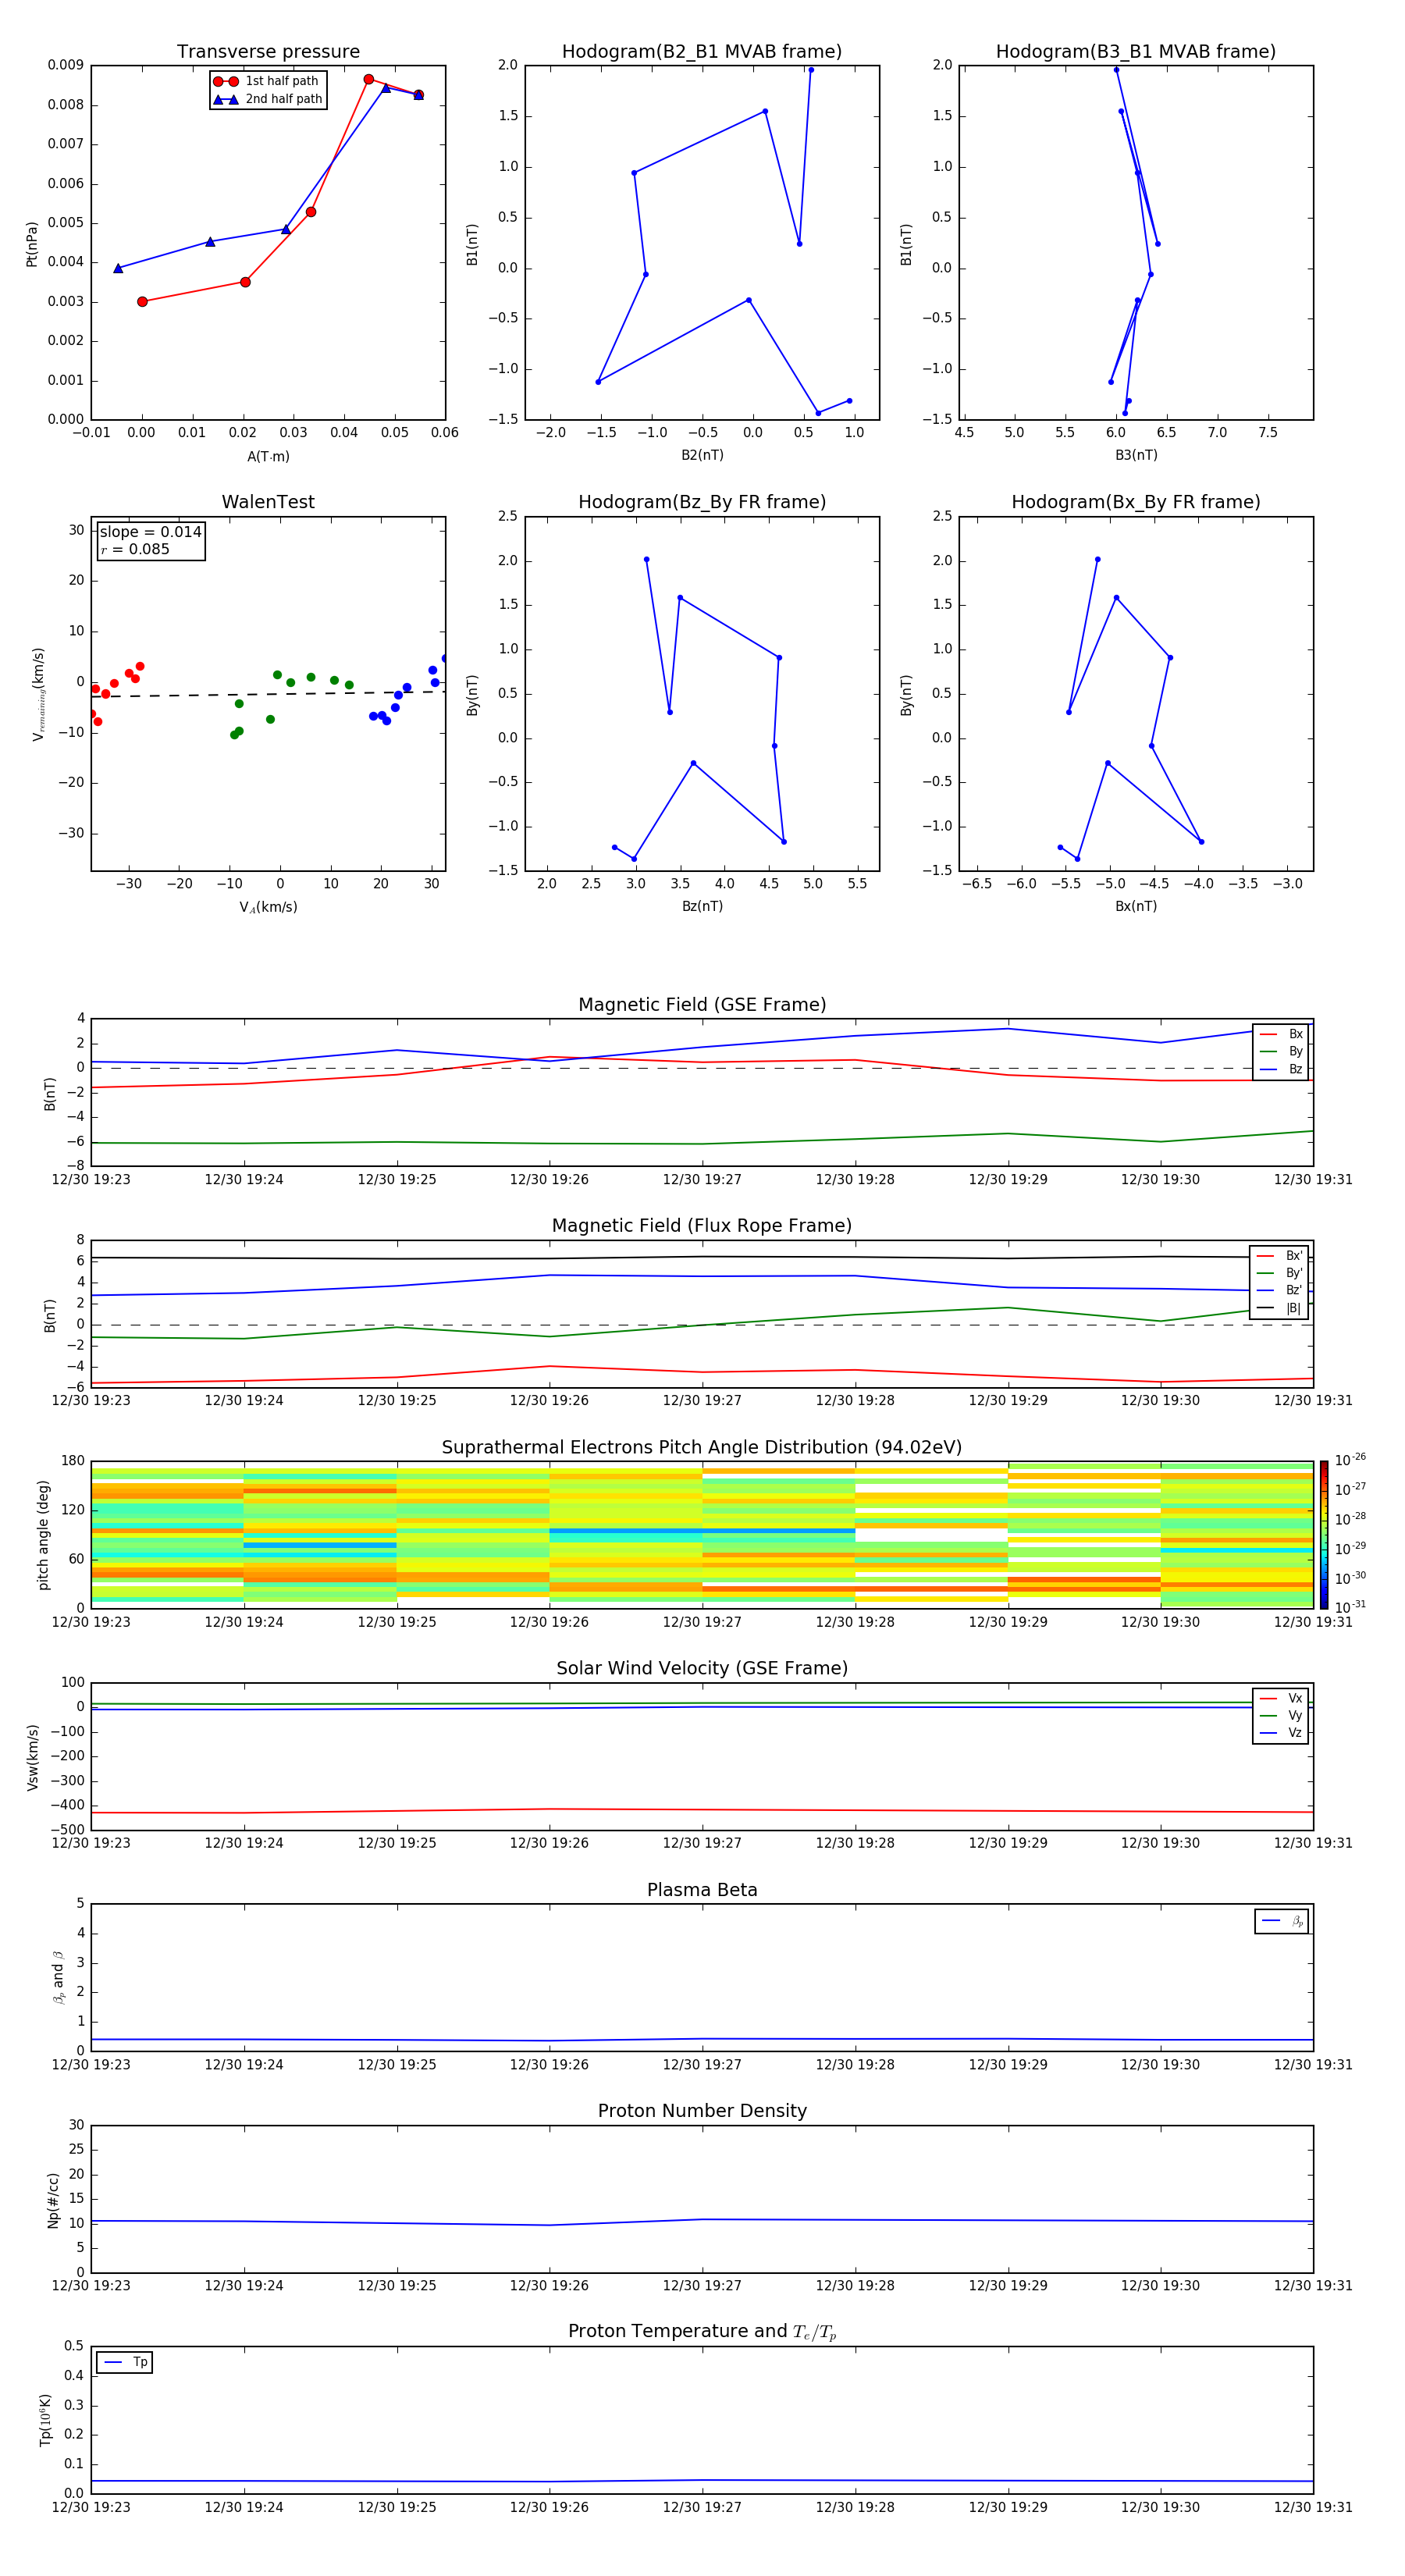1405x2576 pixels.
Task: Click highest red point in Transverse pressure
Action: point(368,79)
